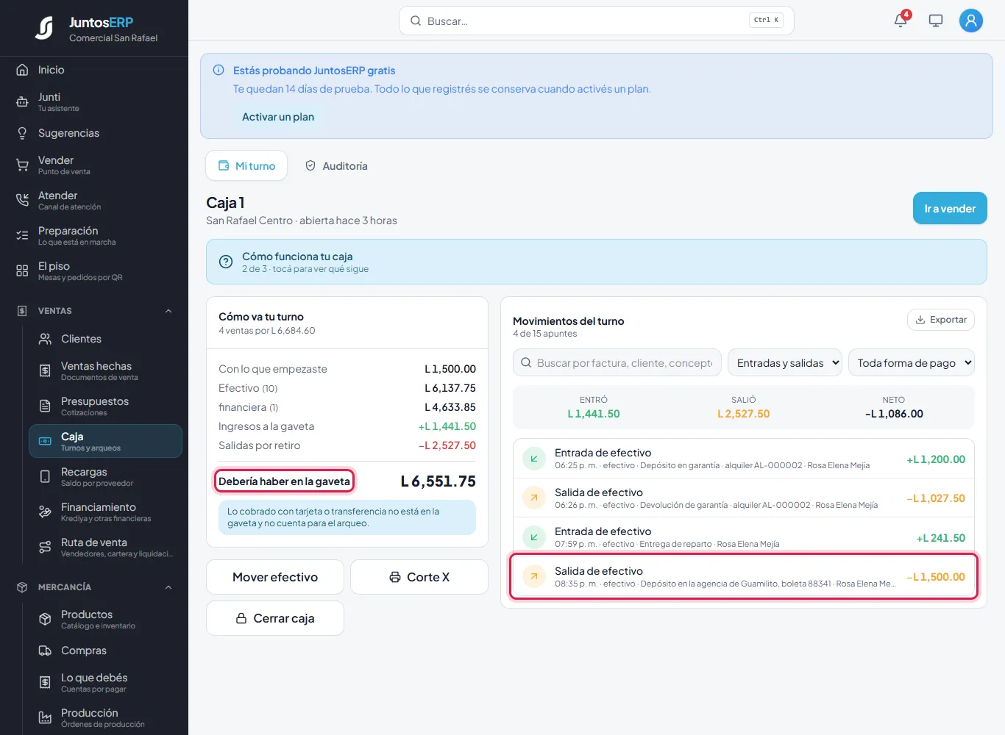
Task: Click the monitor display icon in header
Action: click(x=936, y=21)
